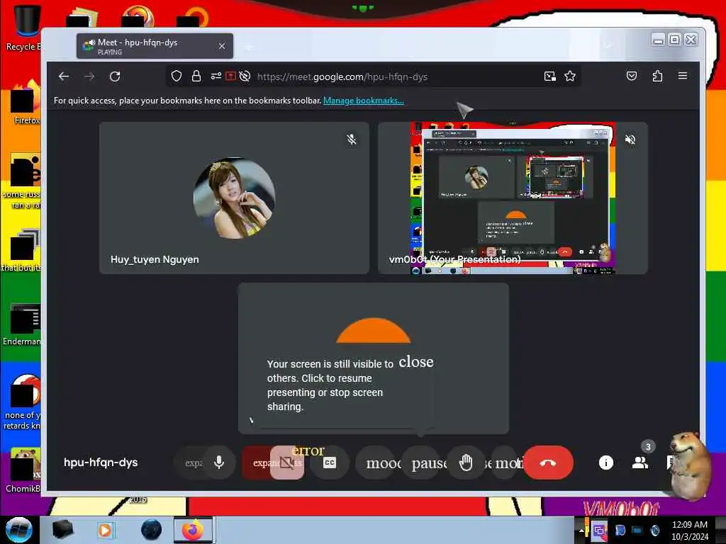The height and width of the screenshot is (544, 726).
Task: Open the Firefox hamburger application menu
Action: click(x=683, y=76)
